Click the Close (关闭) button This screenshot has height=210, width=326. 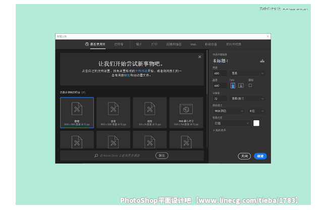pyautogui.click(x=244, y=156)
